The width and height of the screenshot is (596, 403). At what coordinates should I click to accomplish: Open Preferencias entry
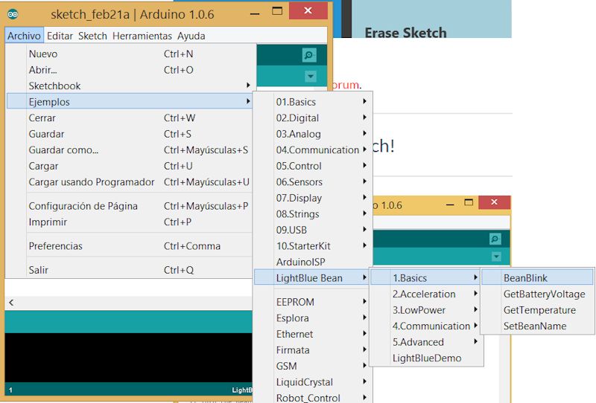(x=129, y=246)
